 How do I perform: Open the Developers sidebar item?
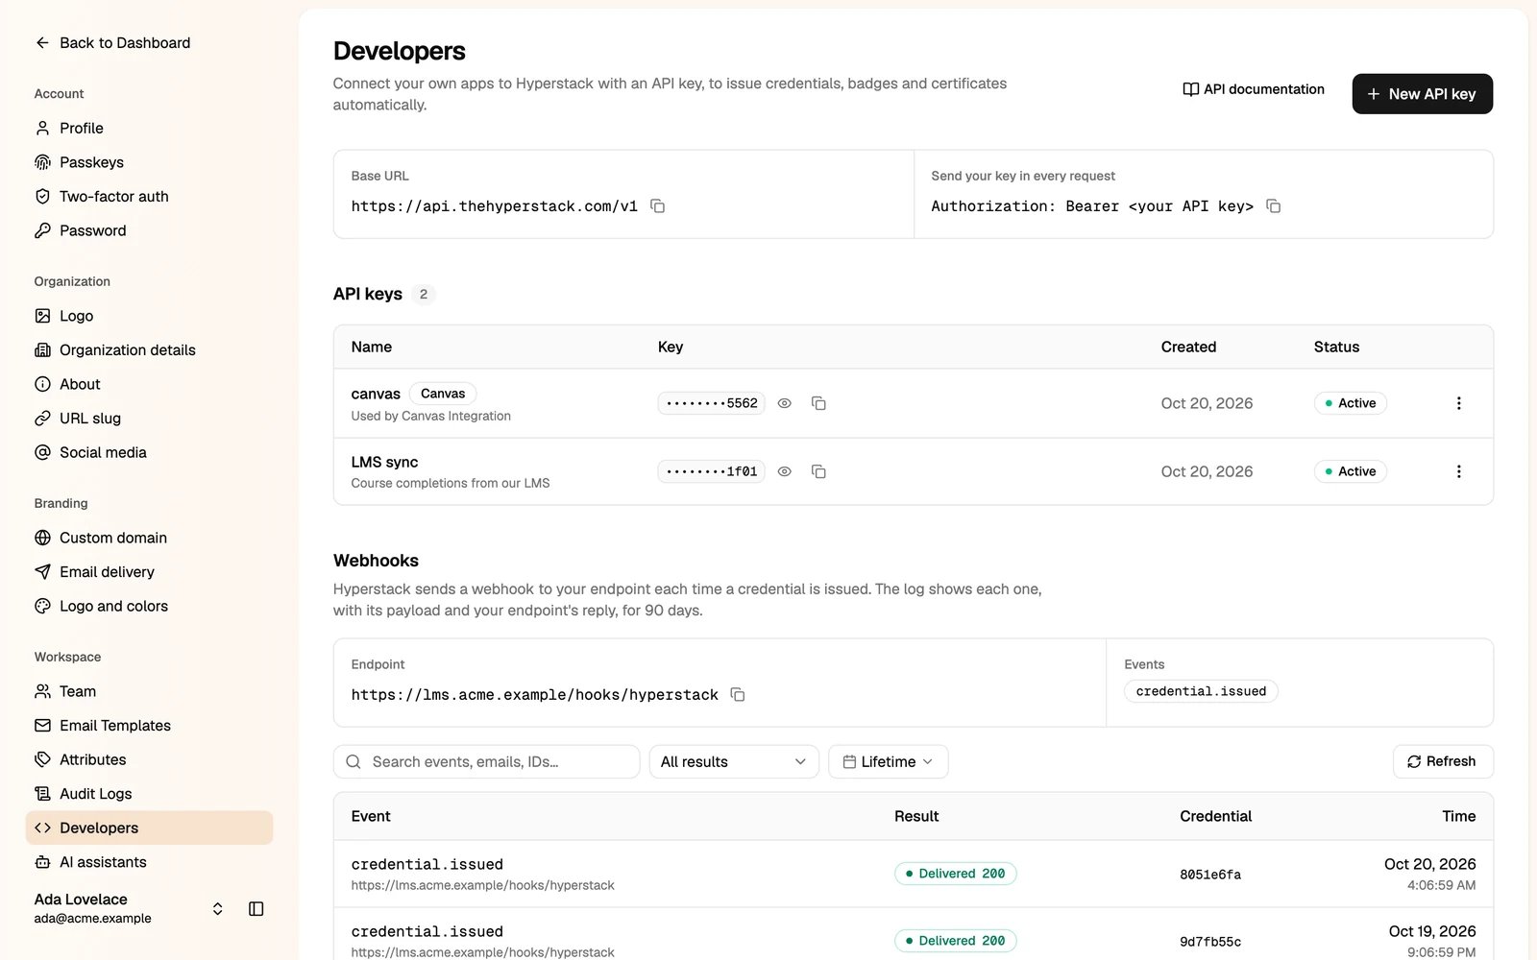point(149,828)
